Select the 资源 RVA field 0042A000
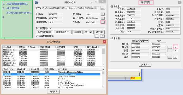 (x=140, y=50)
